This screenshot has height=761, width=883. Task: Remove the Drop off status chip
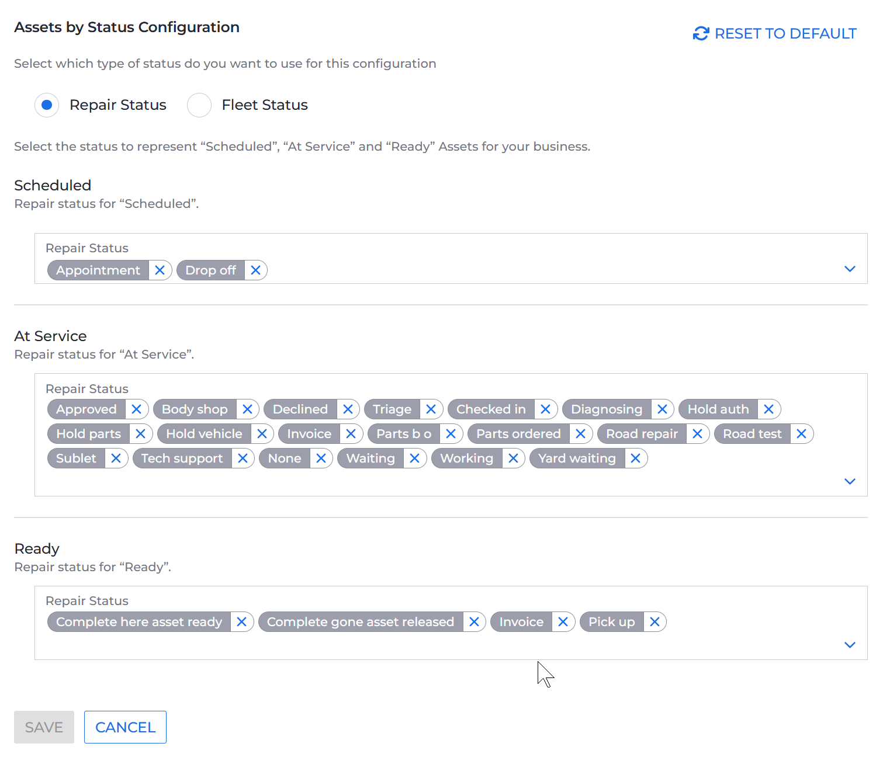coord(255,270)
